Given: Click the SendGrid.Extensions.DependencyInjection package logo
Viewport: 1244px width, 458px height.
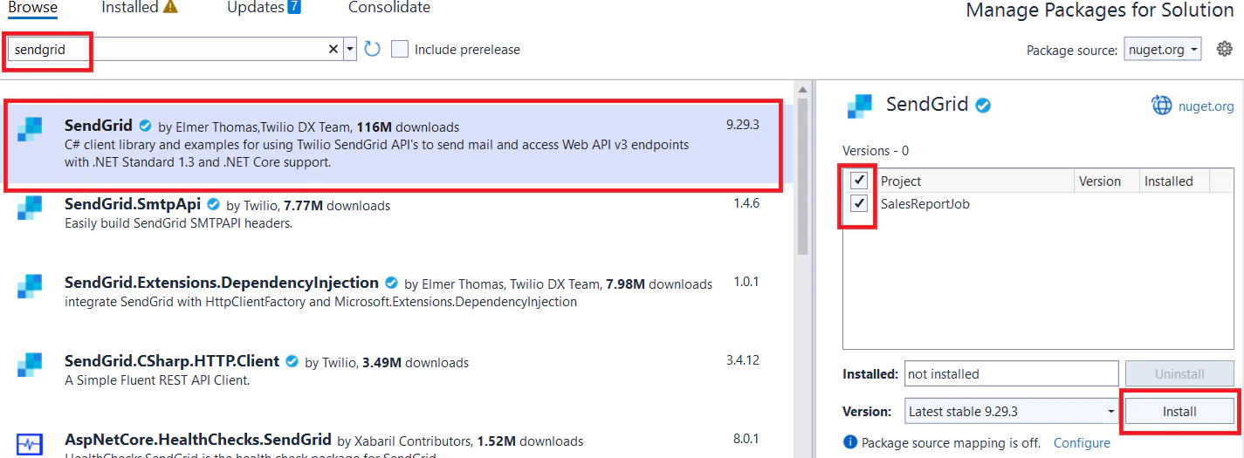Looking at the screenshot, I should pyautogui.click(x=30, y=286).
